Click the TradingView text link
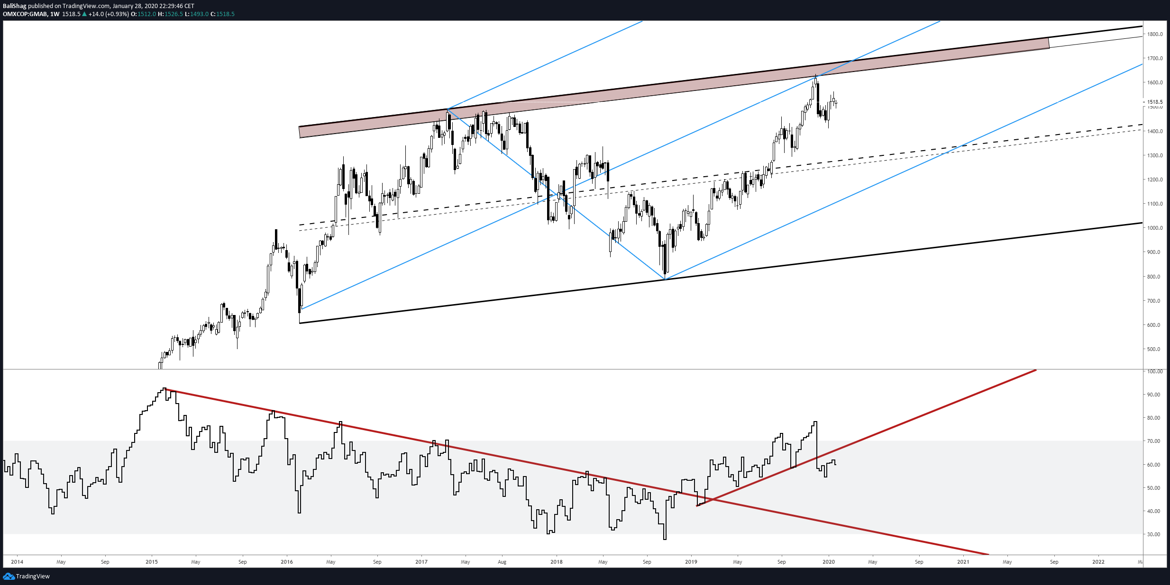 click(33, 576)
